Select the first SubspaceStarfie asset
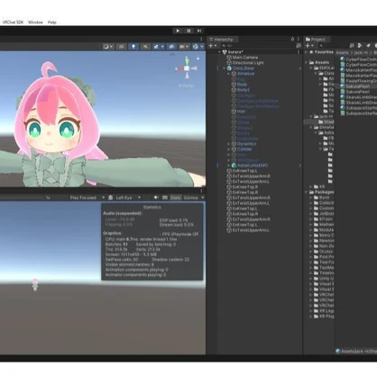Image resolution: width=377 pixels, height=377 pixels. coord(358,108)
